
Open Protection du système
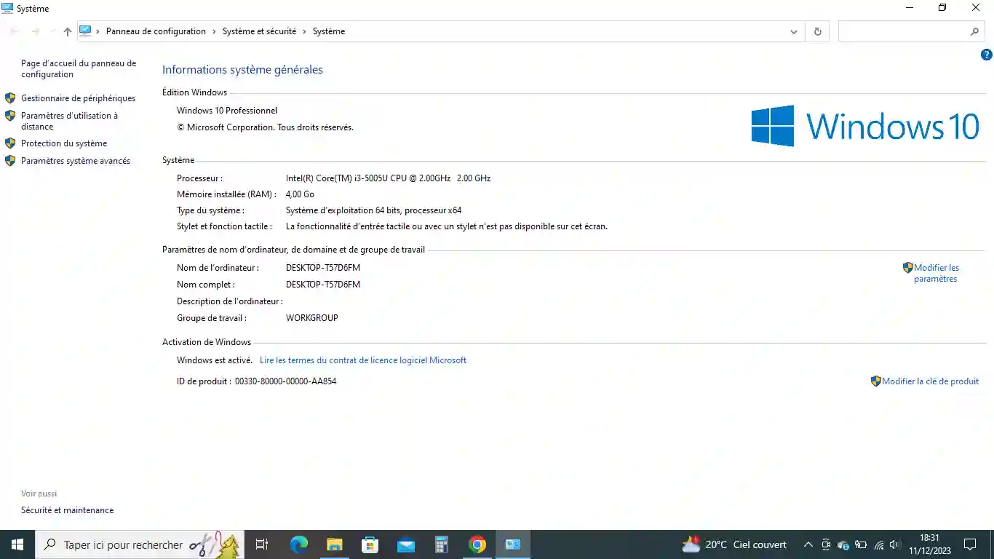[x=64, y=143]
